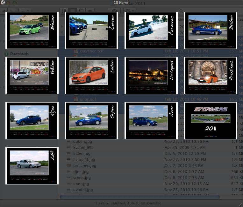The width and height of the screenshot is (243, 207).
Task: Select uvodni.jpg in the file list
Action: pos(83,190)
